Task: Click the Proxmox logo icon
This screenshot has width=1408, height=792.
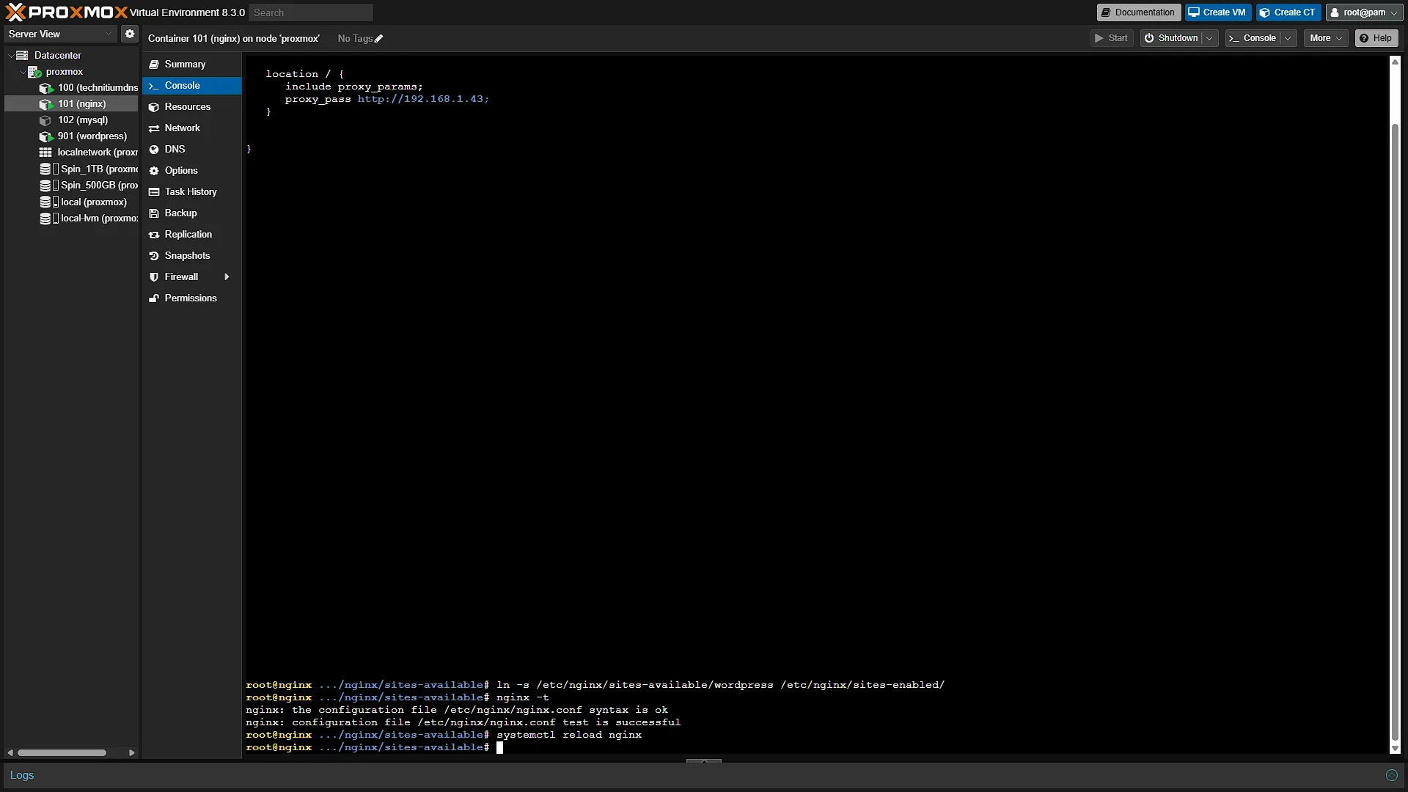Action: 15,12
